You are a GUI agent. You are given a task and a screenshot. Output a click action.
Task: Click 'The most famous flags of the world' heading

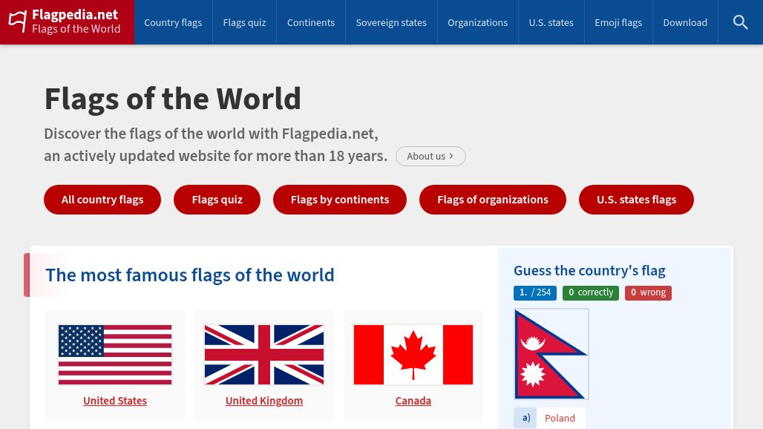tap(190, 275)
